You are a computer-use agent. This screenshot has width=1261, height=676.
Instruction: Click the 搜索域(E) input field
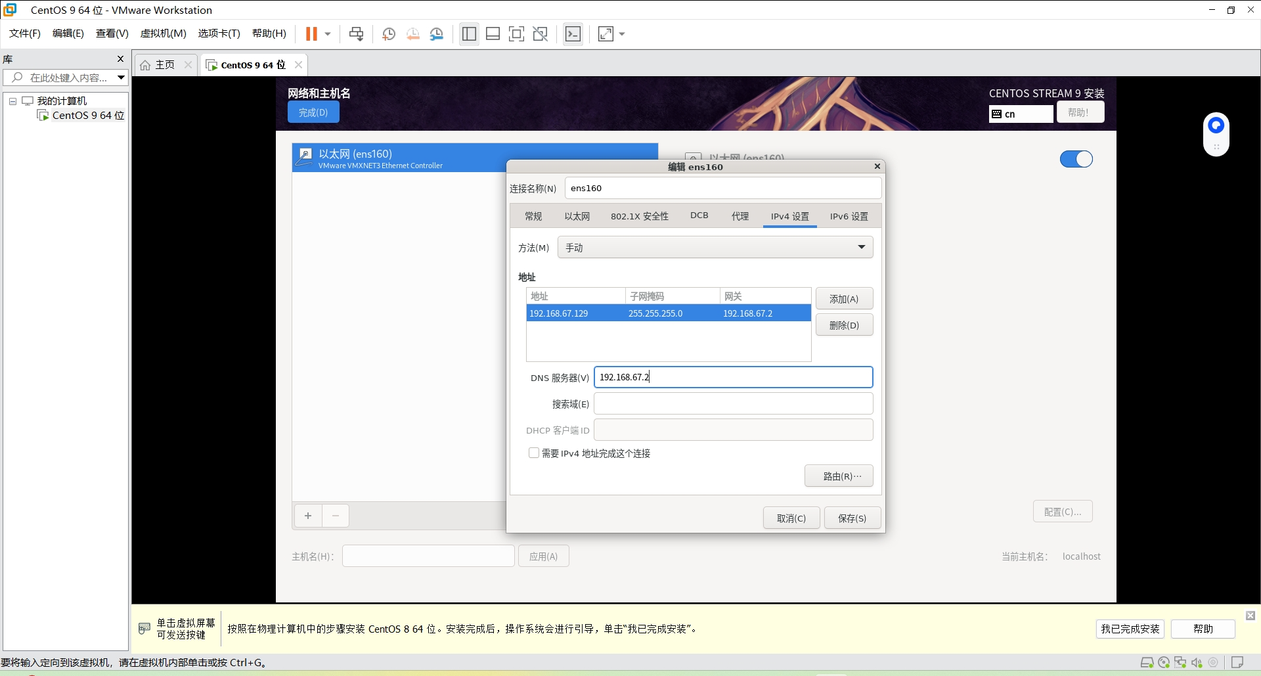733,403
